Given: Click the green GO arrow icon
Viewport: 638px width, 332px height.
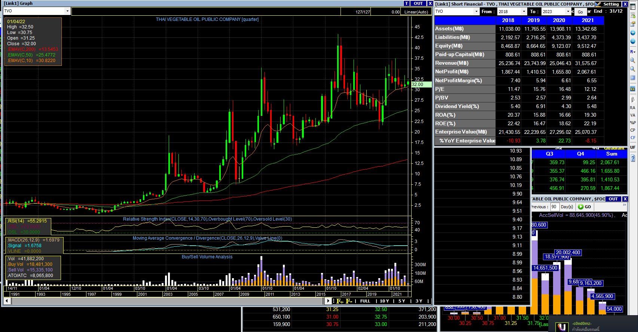Looking at the screenshot, I should pos(581,207).
